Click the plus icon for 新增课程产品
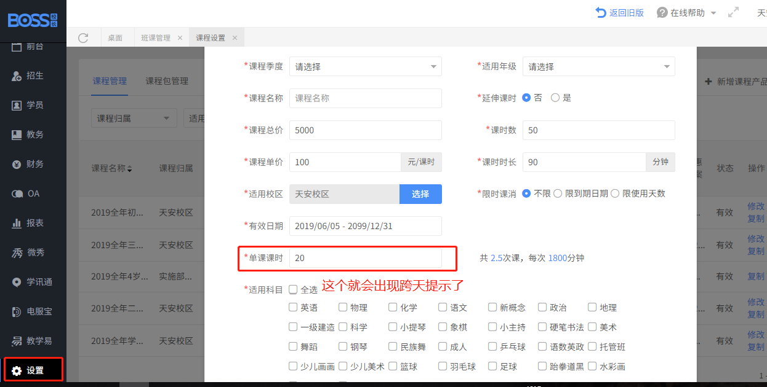The image size is (767, 387). 709,81
